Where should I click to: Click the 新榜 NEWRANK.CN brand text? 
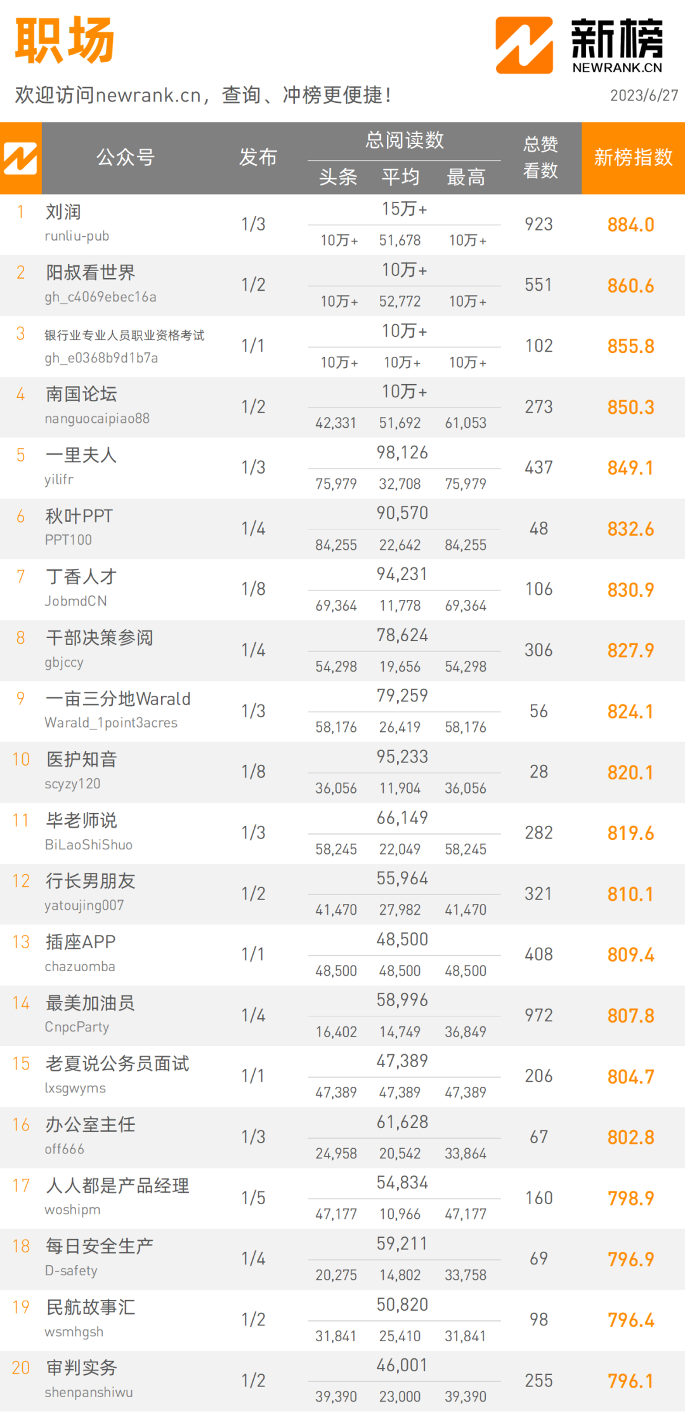(616, 45)
